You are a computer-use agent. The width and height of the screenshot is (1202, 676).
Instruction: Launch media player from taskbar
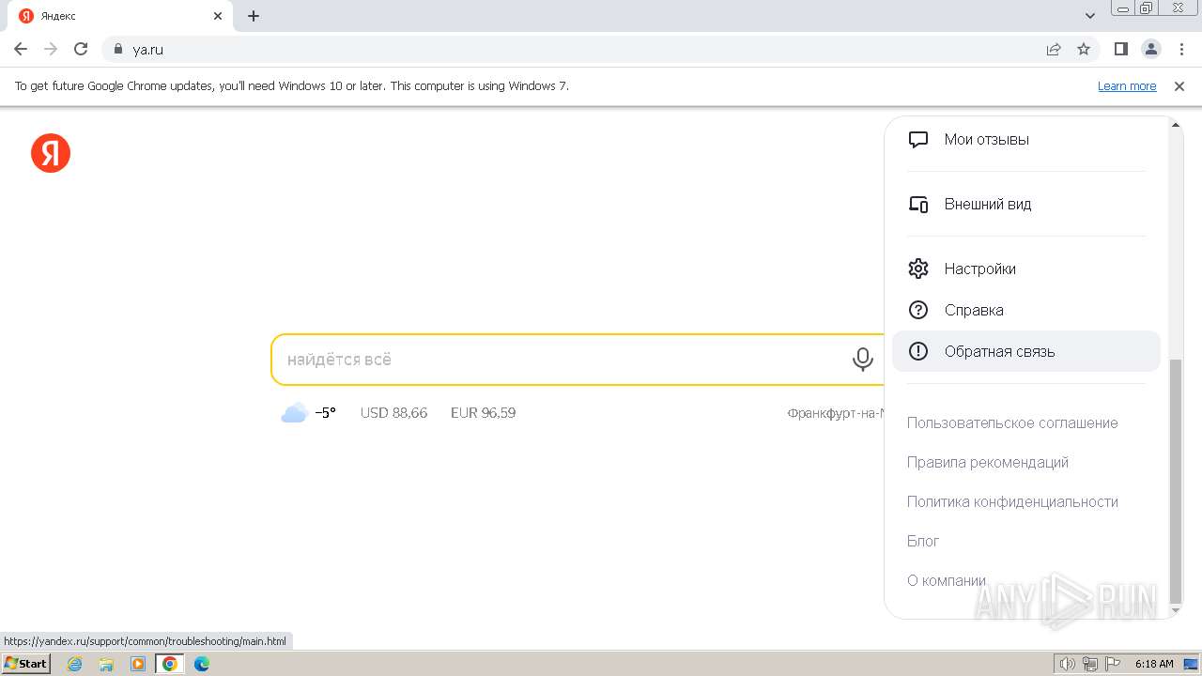point(138,664)
